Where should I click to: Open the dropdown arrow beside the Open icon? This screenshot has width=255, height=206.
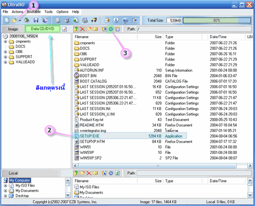click(x=20, y=20)
